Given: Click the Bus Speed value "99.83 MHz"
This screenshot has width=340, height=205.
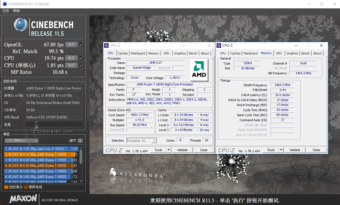Looking at the screenshot, I should 140,125.
